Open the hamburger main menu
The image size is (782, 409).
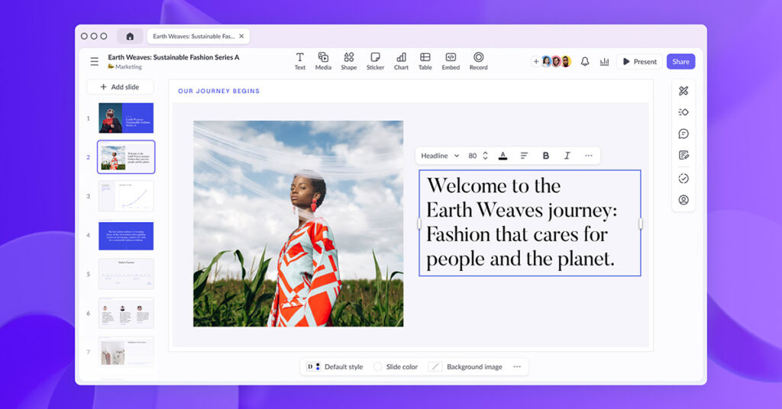click(94, 62)
